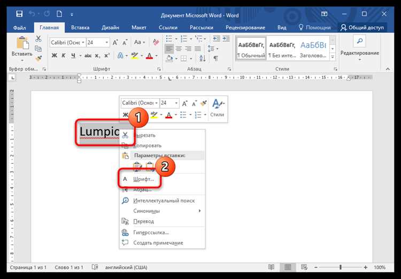Select the Format Painter brush in ribbon
The height and width of the screenshot is (279, 401).
(x=38, y=59)
